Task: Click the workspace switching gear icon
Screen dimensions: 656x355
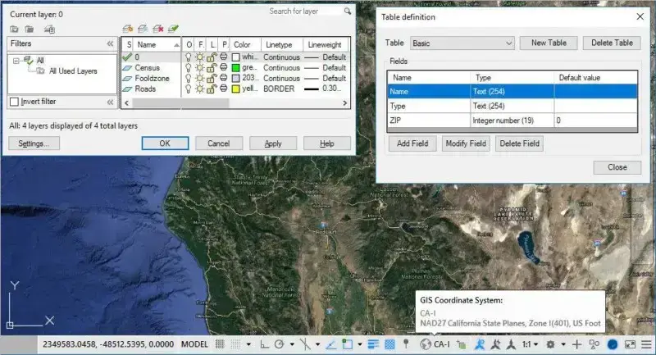Action: pyautogui.click(x=551, y=344)
